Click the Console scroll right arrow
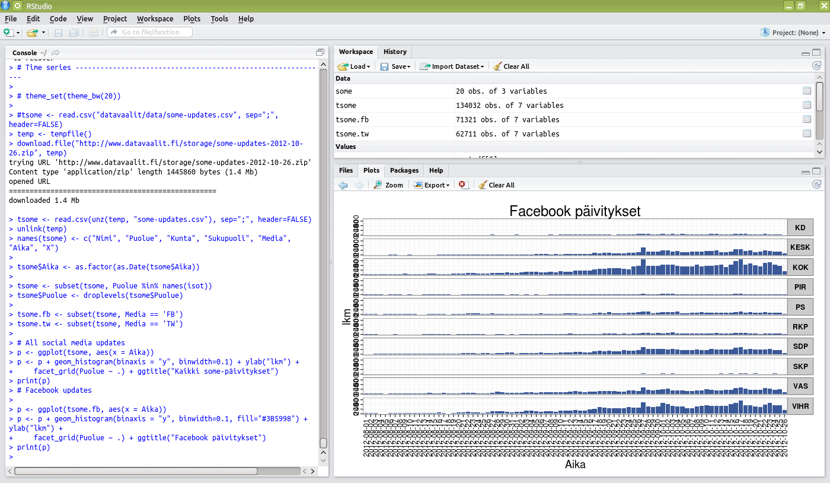The height and width of the screenshot is (483, 830). coord(314,471)
